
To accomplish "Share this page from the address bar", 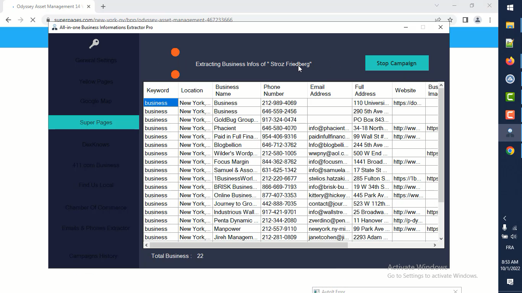I will (x=438, y=20).
